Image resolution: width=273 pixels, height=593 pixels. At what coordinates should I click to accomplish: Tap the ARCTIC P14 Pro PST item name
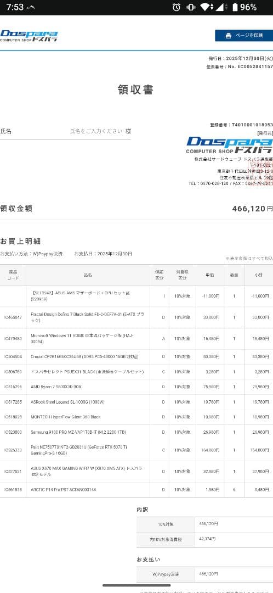point(64,490)
